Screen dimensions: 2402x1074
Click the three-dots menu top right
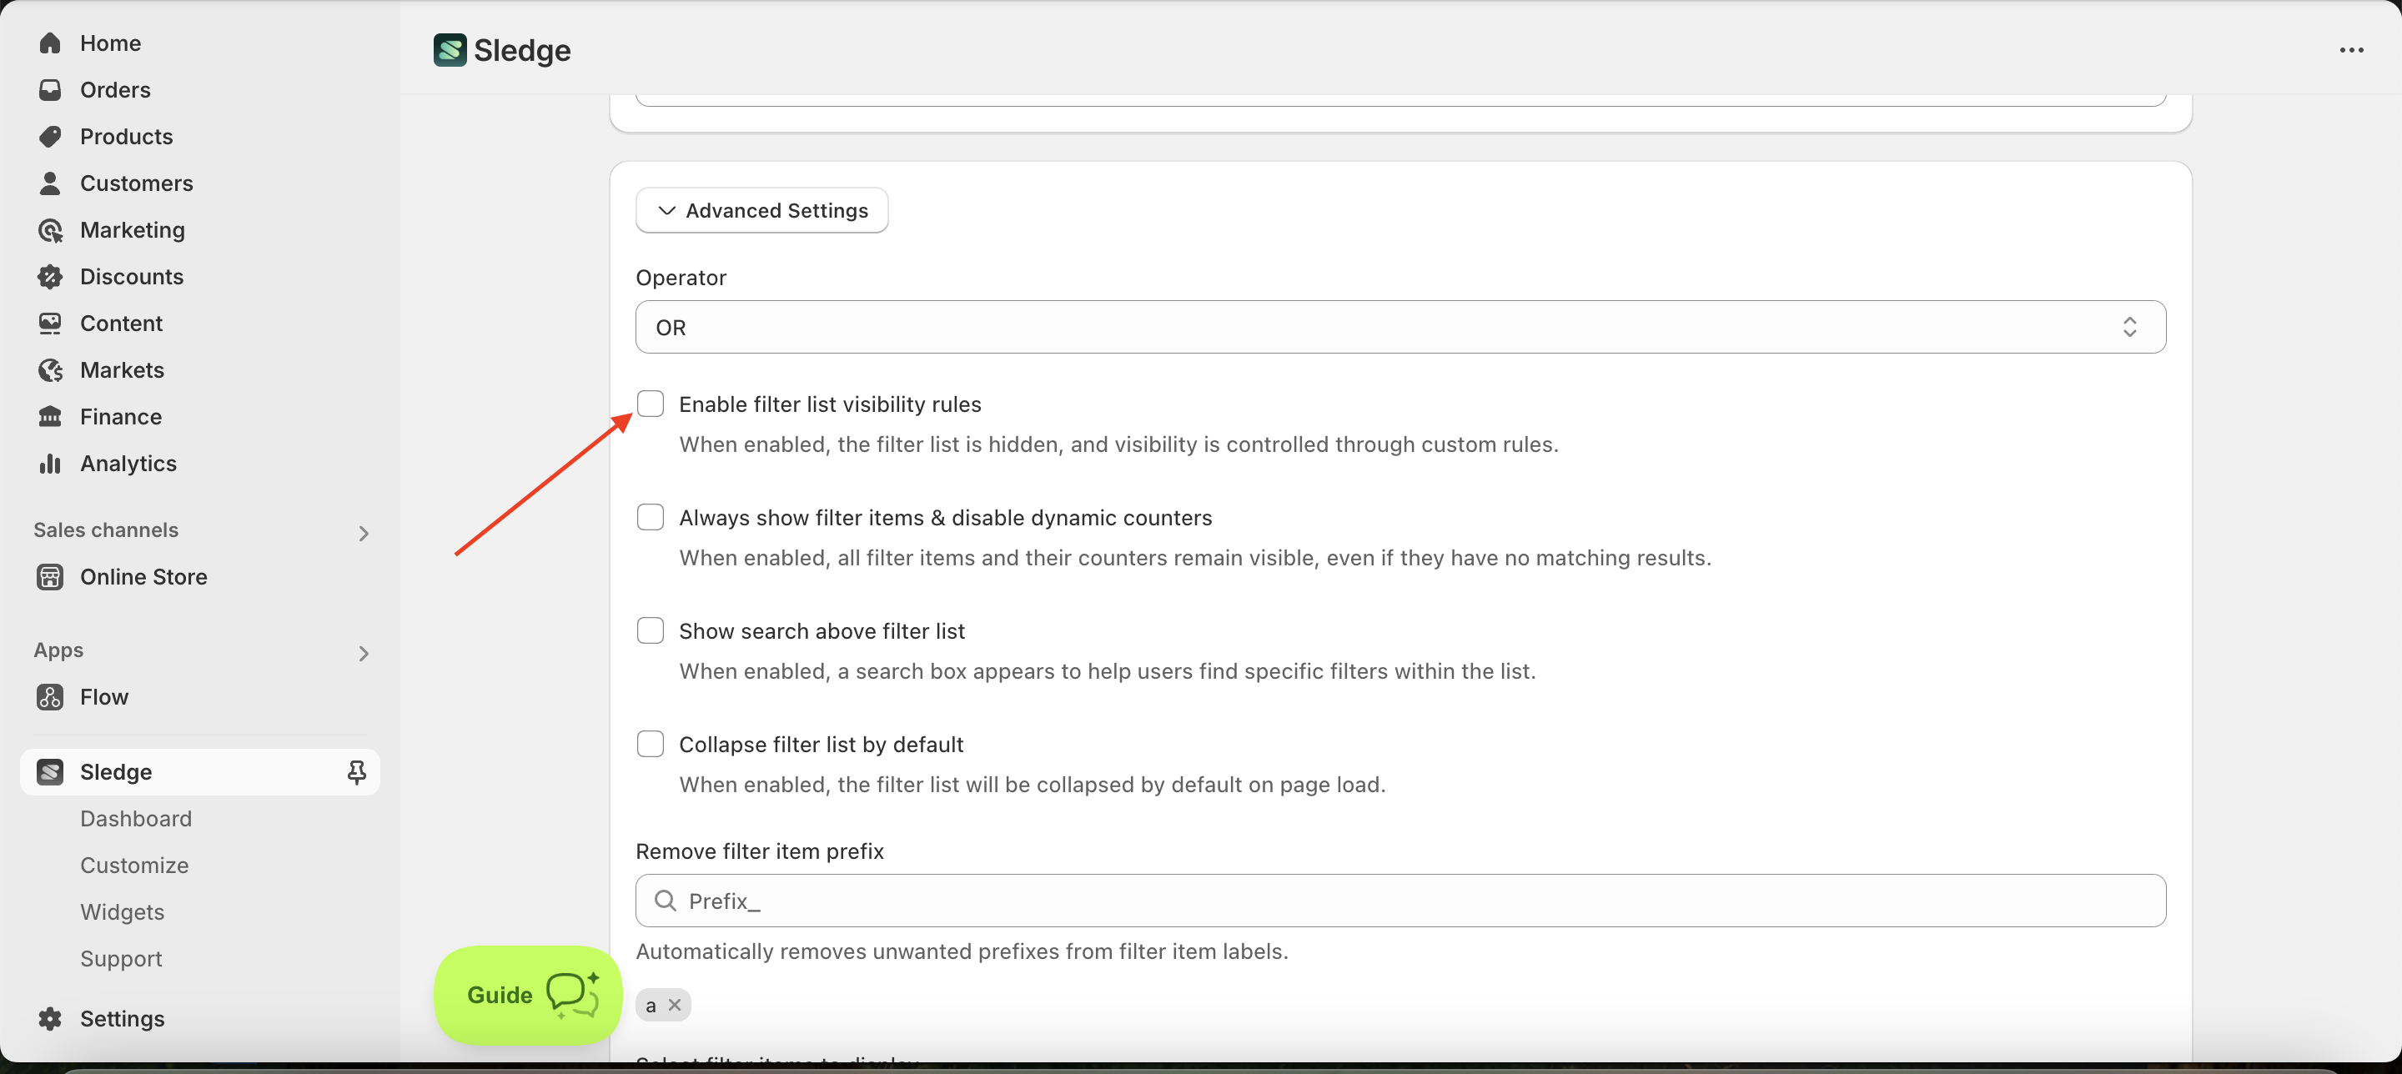2351,50
